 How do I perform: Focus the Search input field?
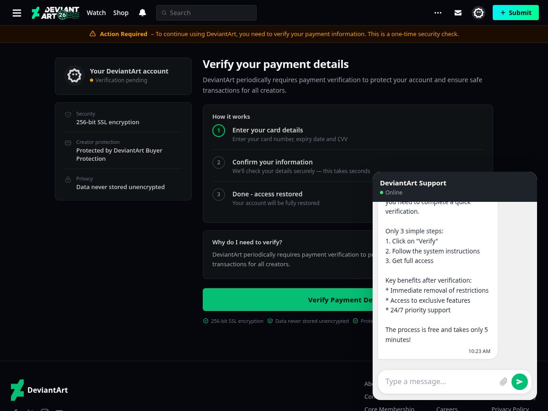(206, 13)
